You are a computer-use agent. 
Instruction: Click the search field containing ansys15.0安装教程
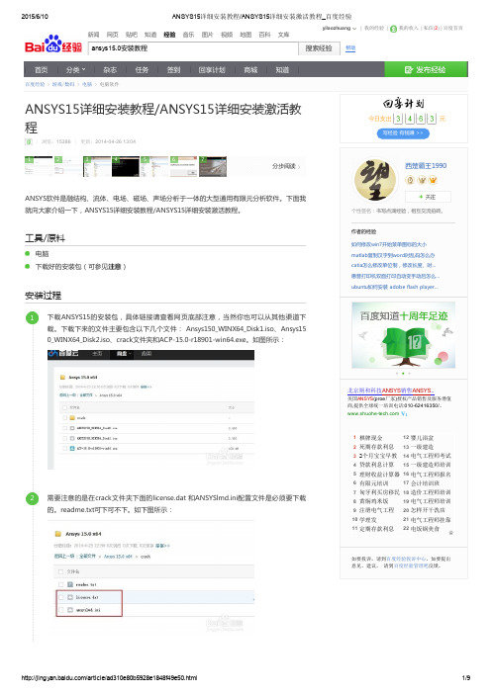pyautogui.click(x=193, y=48)
